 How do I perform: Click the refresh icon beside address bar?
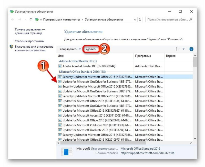pos(140,20)
